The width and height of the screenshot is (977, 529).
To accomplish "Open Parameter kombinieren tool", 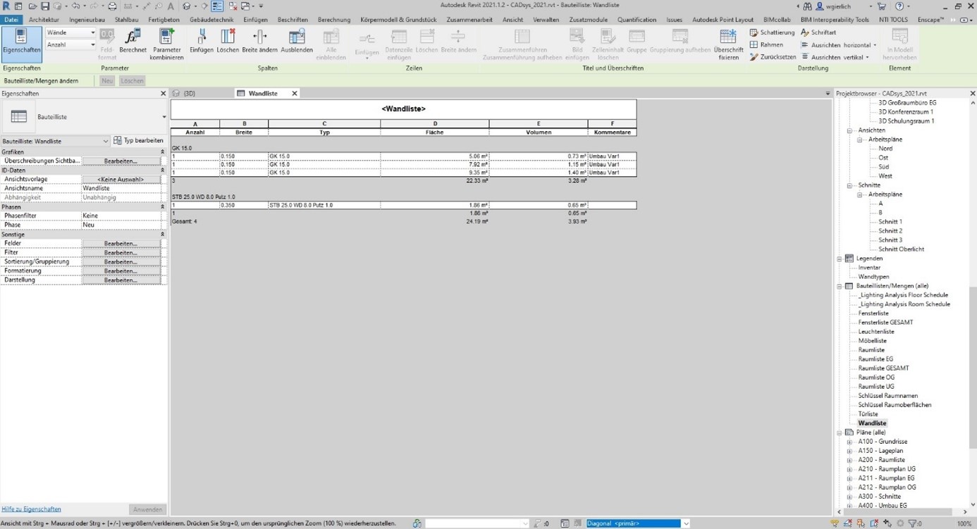I will click(167, 38).
